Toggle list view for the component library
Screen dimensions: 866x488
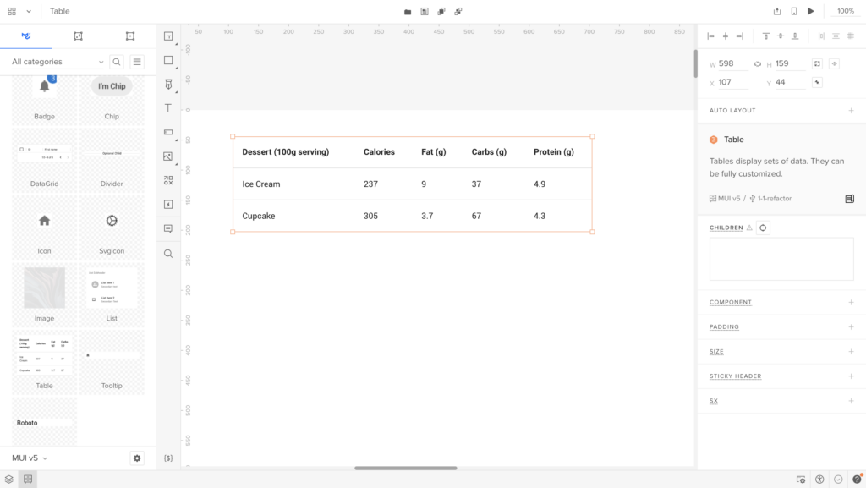(x=137, y=62)
